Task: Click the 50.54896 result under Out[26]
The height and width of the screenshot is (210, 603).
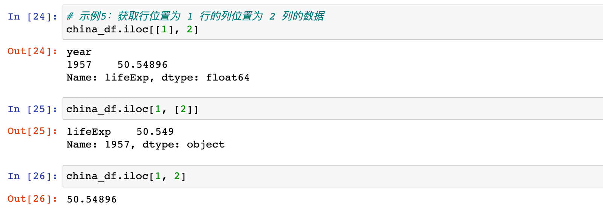Action: (92, 199)
